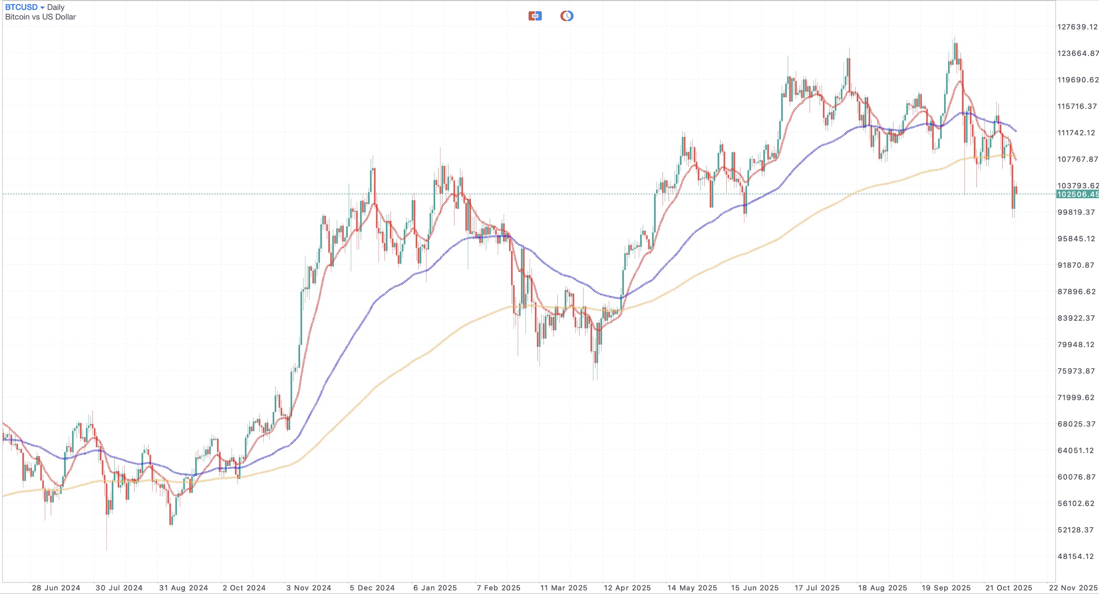Pick the 3 Nov 2024 time axis label

tap(309, 588)
